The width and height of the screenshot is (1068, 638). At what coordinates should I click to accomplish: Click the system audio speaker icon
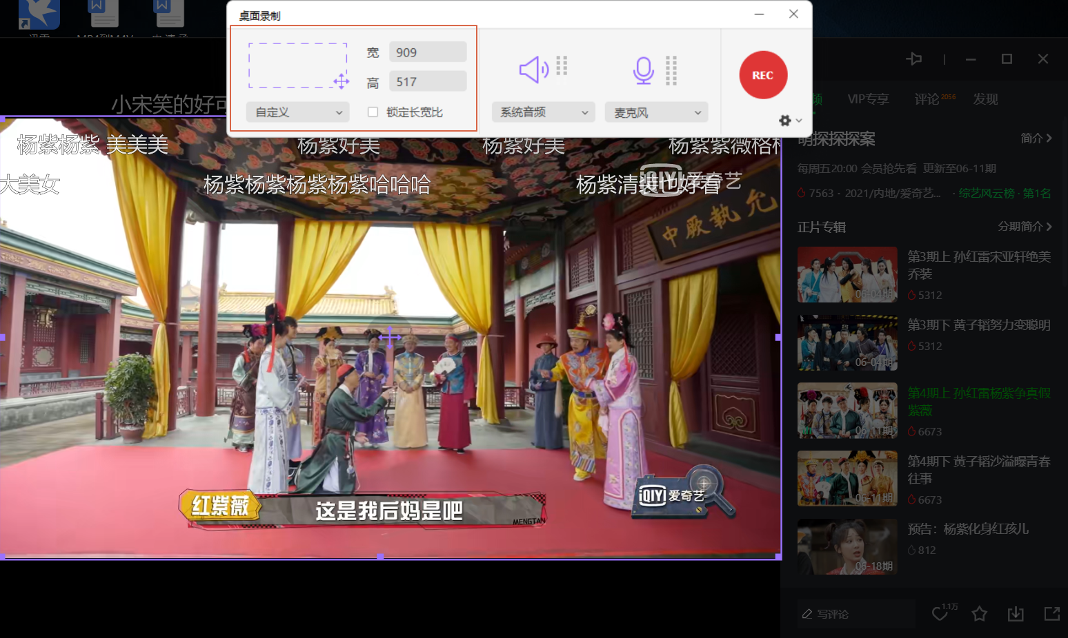pyautogui.click(x=533, y=70)
